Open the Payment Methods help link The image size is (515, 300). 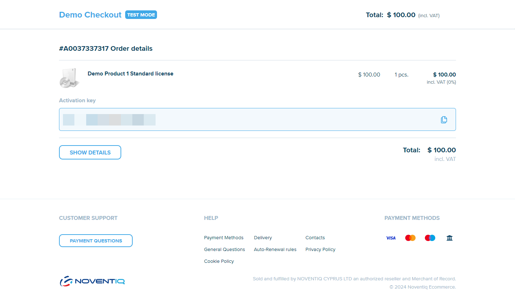224,238
